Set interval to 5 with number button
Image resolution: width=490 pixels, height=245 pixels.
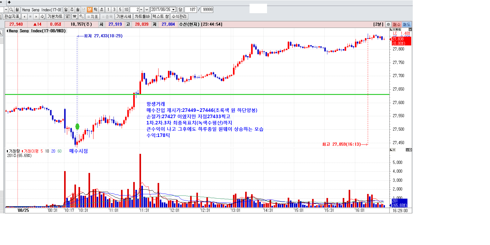(120, 10)
